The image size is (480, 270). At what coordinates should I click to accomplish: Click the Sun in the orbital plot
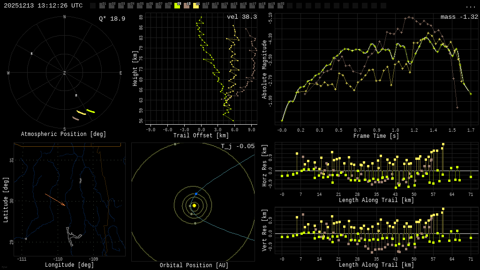tap(194, 205)
